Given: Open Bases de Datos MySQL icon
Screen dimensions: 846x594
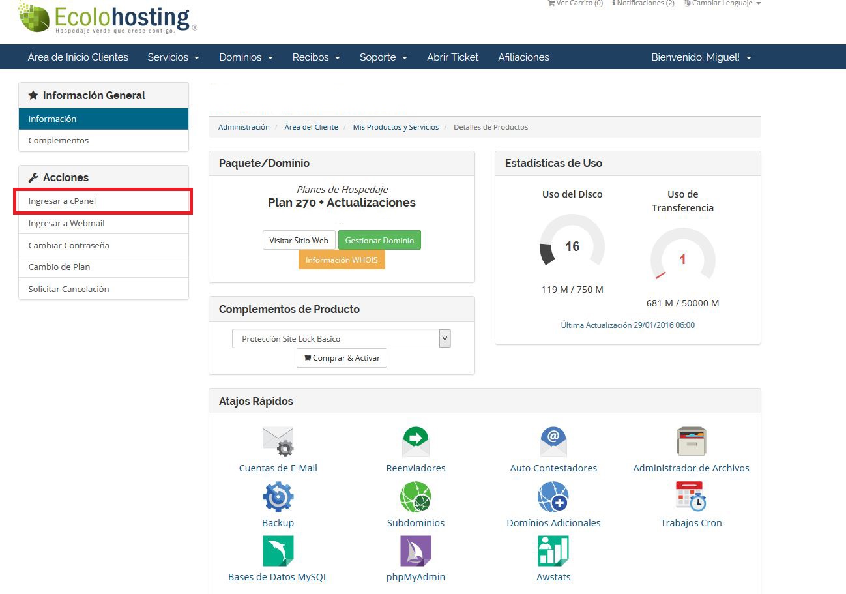Looking at the screenshot, I should coord(278,552).
